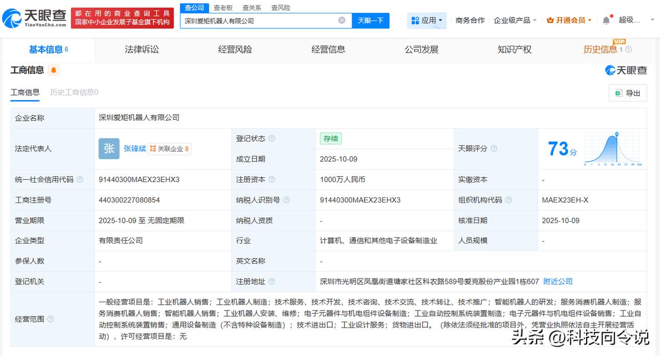Open the 商务合作 link
The height and width of the screenshot is (356, 660).
470,20
